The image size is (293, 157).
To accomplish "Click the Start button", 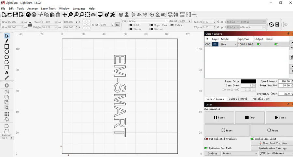I will (x=280, y=117).
